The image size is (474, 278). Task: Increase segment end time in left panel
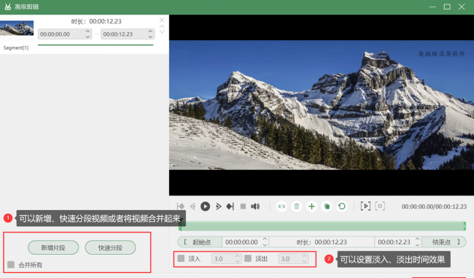tap(150, 31)
